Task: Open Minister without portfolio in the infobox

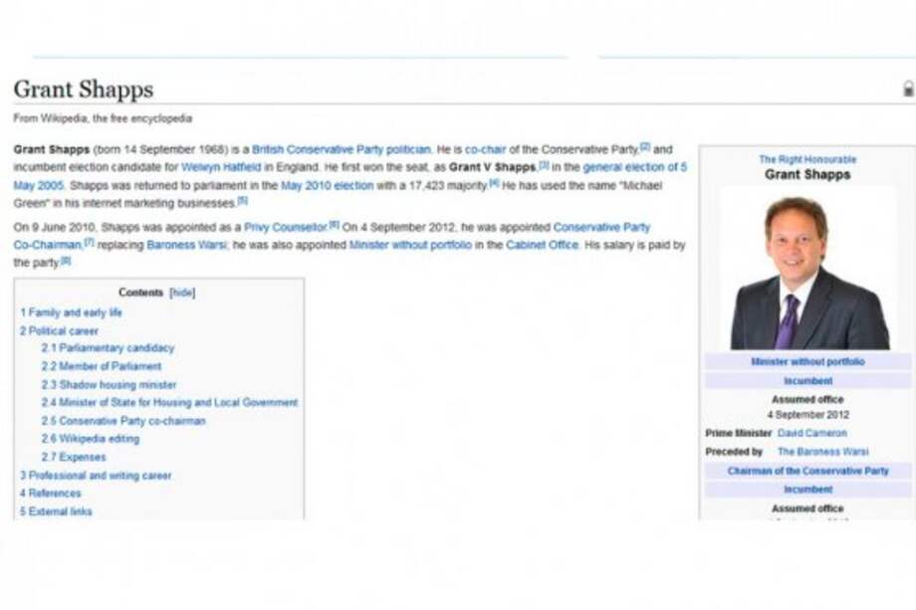Action: click(x=808, y=361)
